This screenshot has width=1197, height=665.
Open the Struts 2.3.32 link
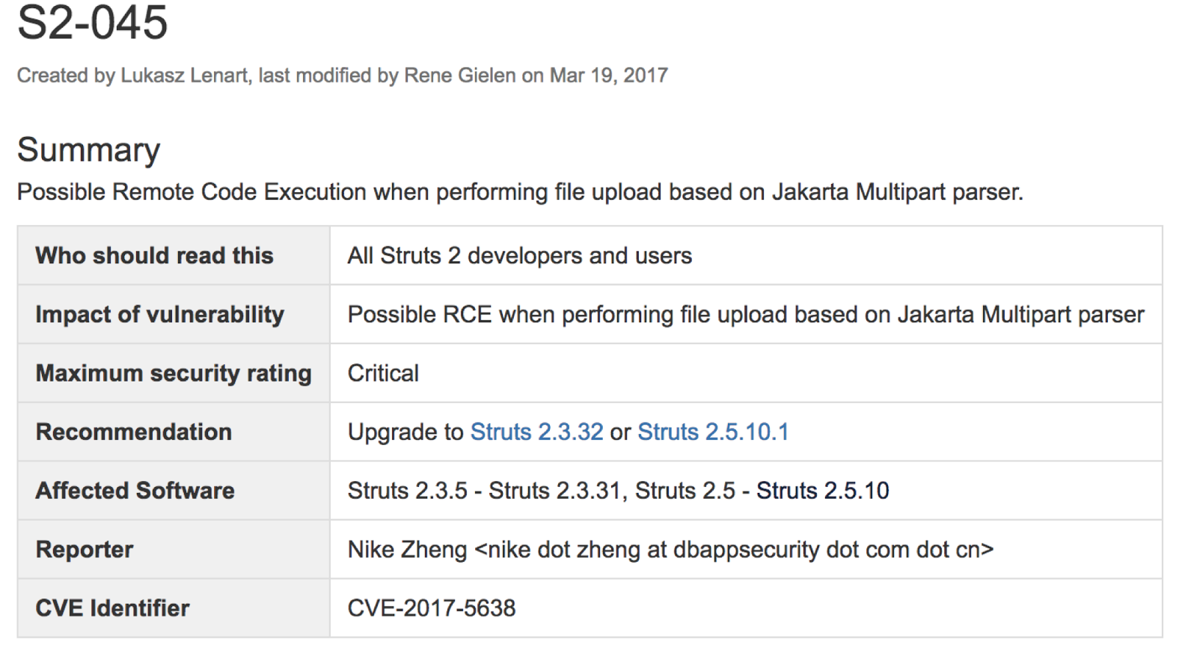(536, 432)
